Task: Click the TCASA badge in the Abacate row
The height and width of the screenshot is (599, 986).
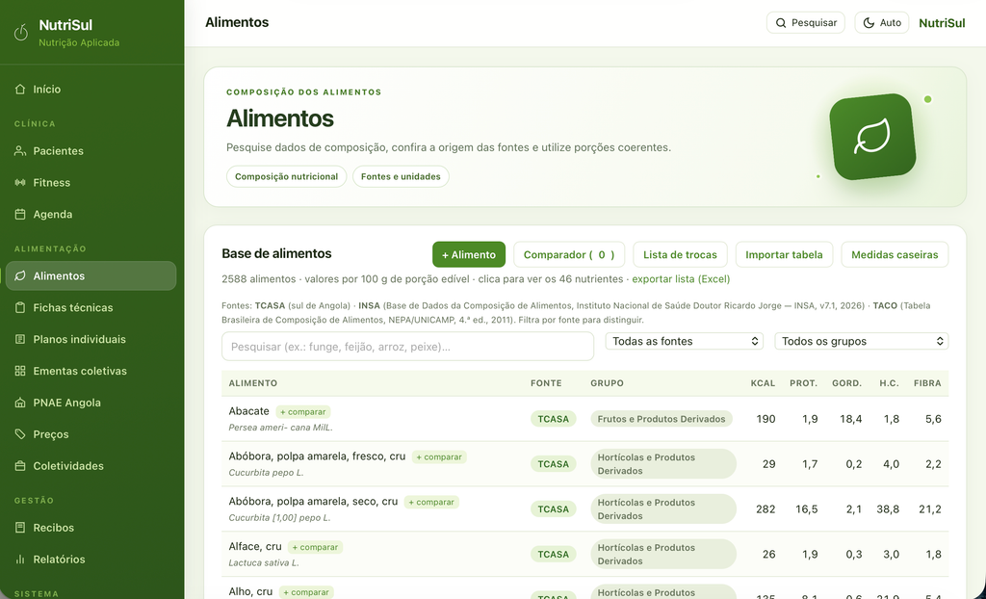Action: 554,419
